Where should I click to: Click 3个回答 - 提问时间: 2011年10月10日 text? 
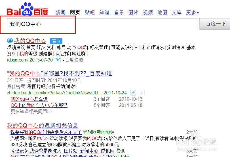44,80
